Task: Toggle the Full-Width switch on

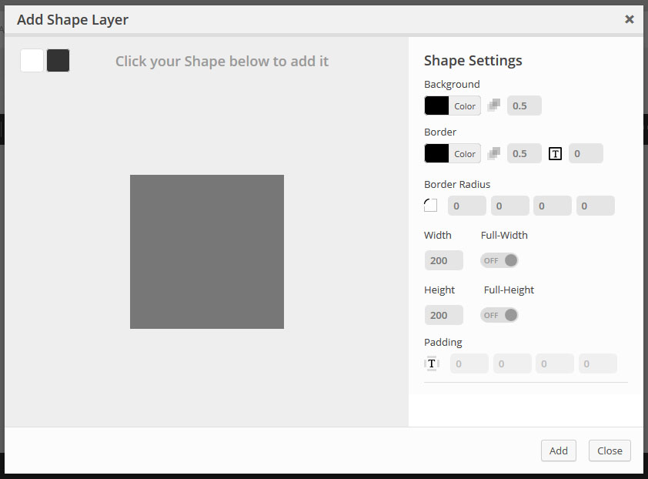Action: pyautogui.click(x=499, y=260)
